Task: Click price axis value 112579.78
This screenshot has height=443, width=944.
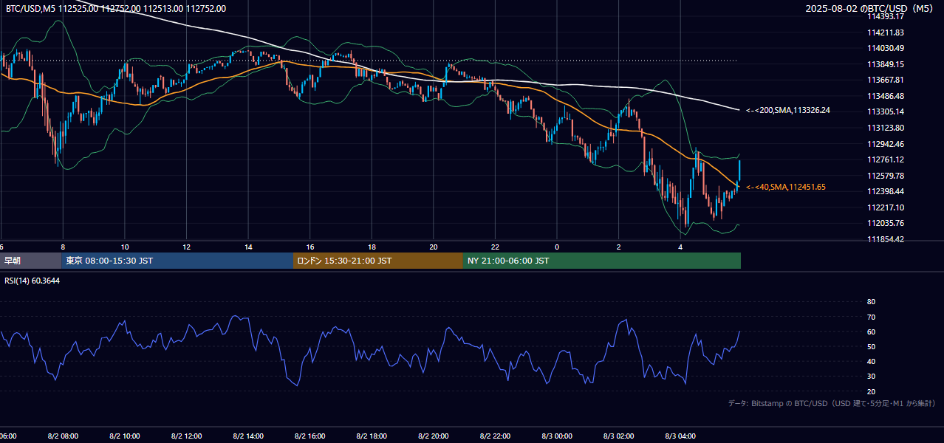Action: [x=885, y=176]
